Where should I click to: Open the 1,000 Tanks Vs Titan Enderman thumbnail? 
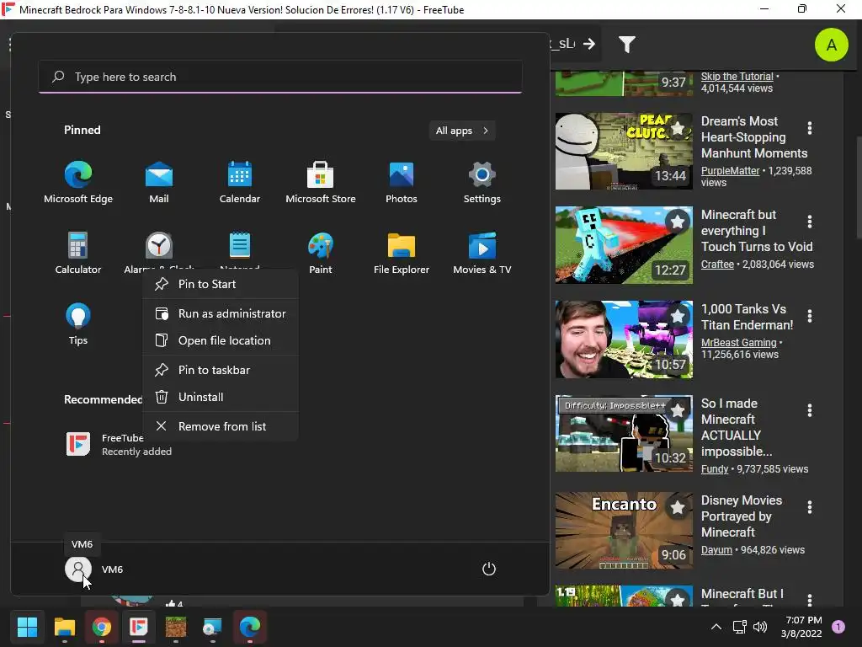coord(624,340)
